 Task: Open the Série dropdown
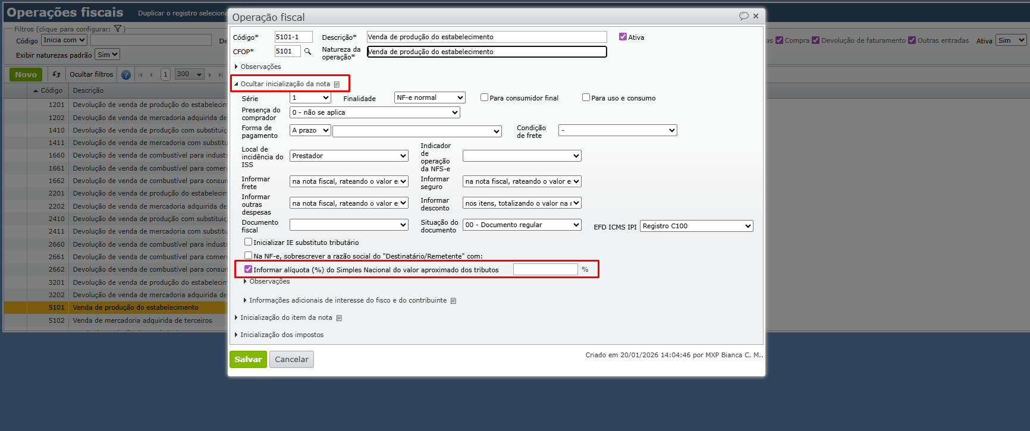pyautogui.click(x=310, y=97)
